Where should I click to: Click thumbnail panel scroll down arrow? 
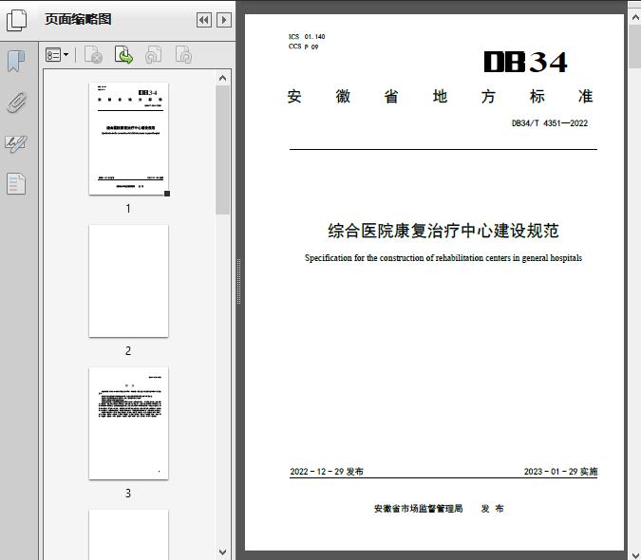223,551
